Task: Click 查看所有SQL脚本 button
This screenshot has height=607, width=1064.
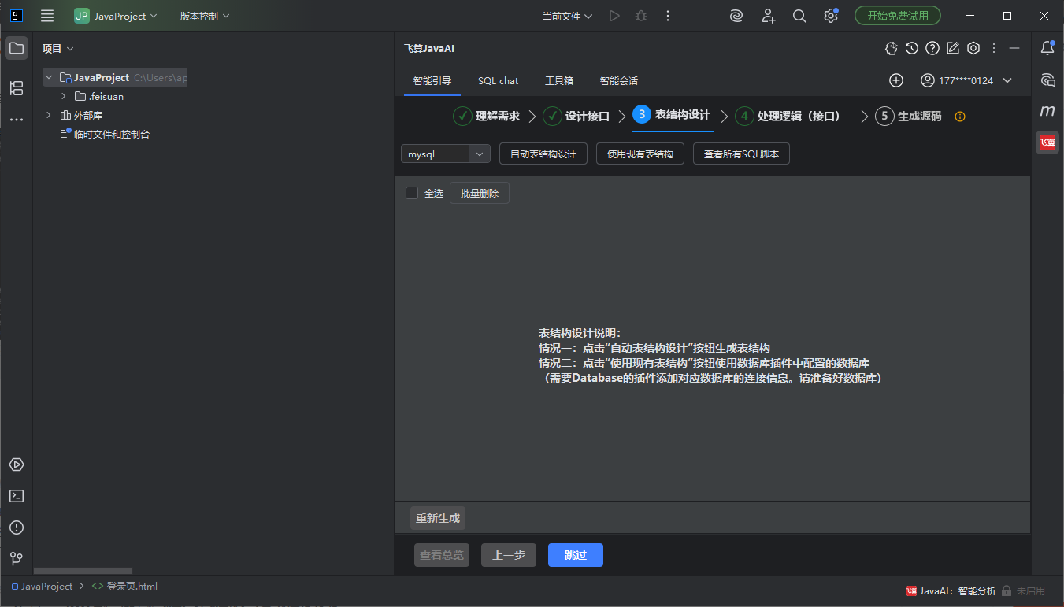Action: (x=741, y=154)
